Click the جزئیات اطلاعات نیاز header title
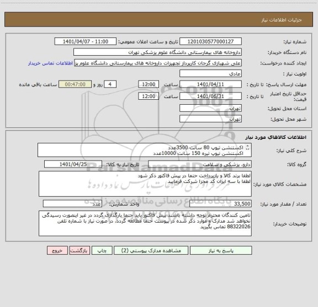The height and width of the screenshot is (307, 318). pos(282,20)
